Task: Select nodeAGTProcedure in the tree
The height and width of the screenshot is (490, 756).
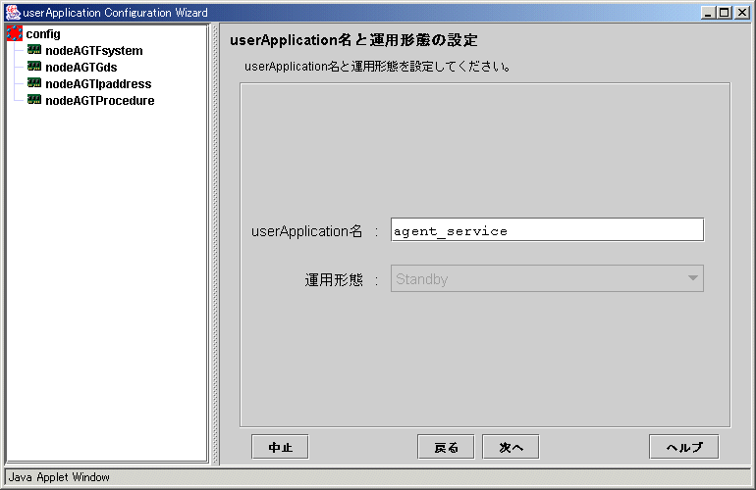Action: [100, 101]
